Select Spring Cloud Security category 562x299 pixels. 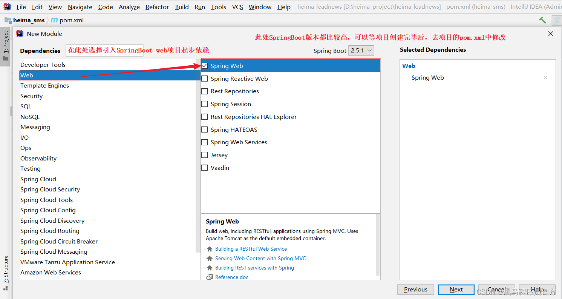[108, 190]
